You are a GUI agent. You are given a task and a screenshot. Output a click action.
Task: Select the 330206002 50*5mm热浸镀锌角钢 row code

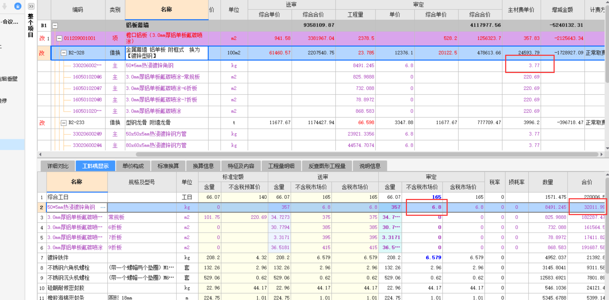pyautogui.click(x=87, y=66)
